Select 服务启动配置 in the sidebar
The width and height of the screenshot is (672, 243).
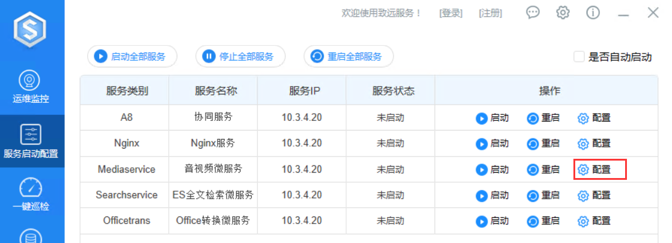tap(31, 141)
